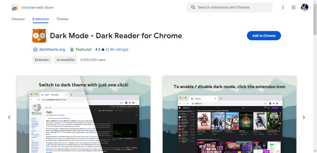The height and width of the screenshot is (153, 317).
Task: Click the Chrome Web Store rainbow logo
Action: click(15, 8)
